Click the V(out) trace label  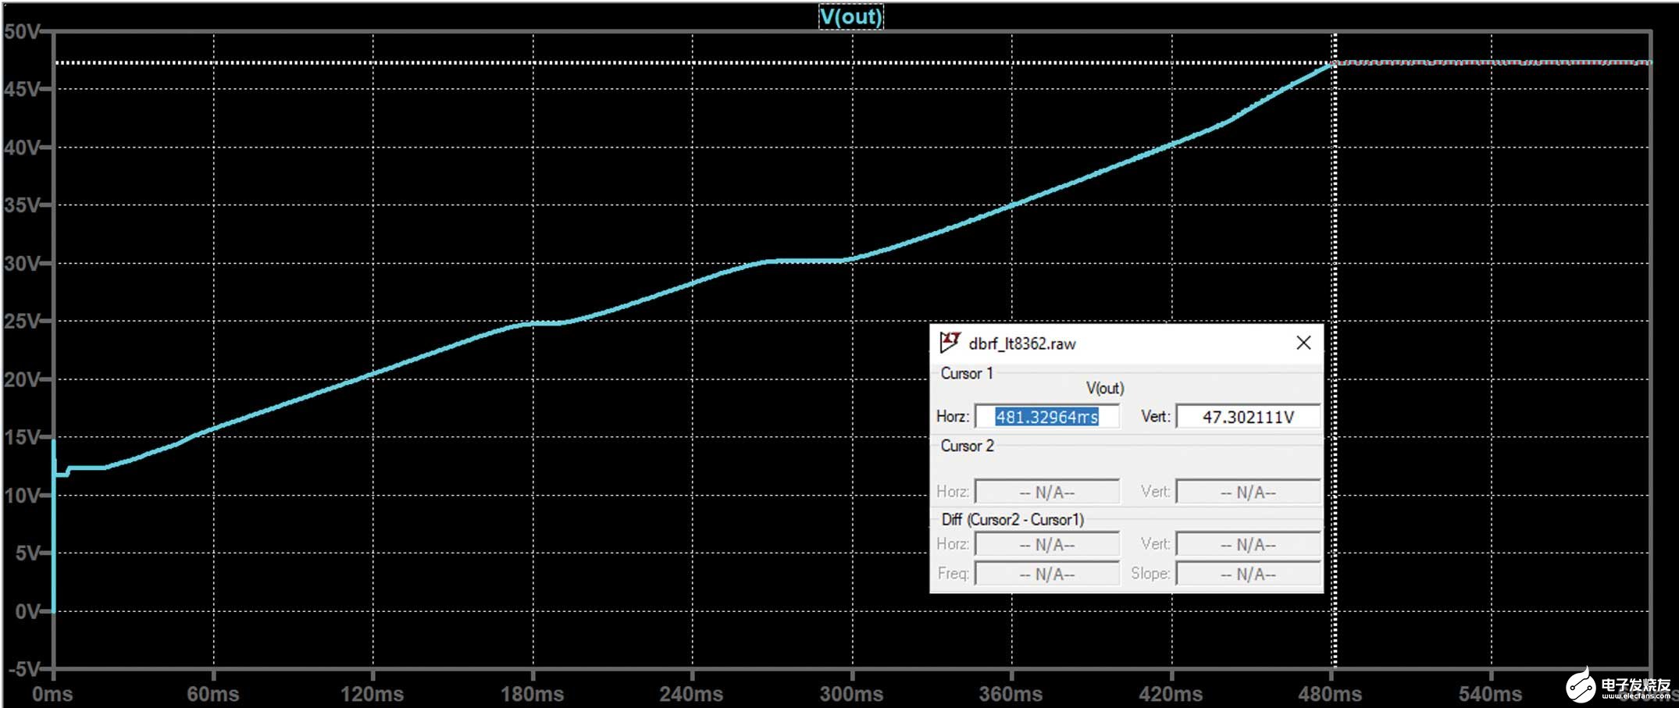point(850,16)
